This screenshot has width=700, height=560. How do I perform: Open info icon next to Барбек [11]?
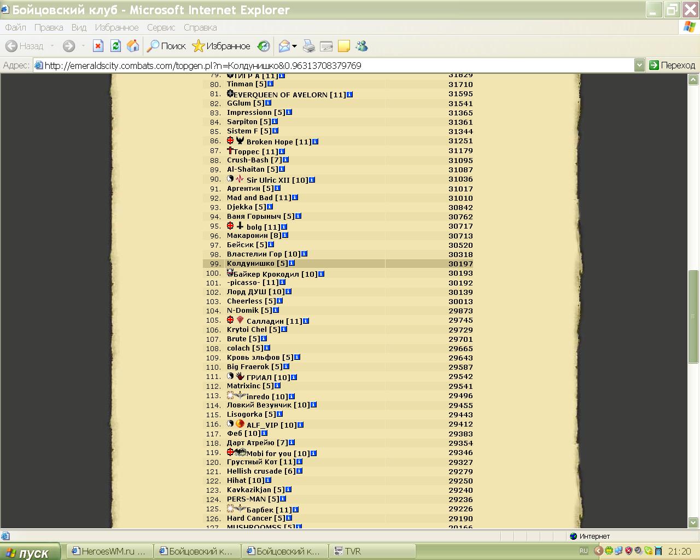pos(295,510)
